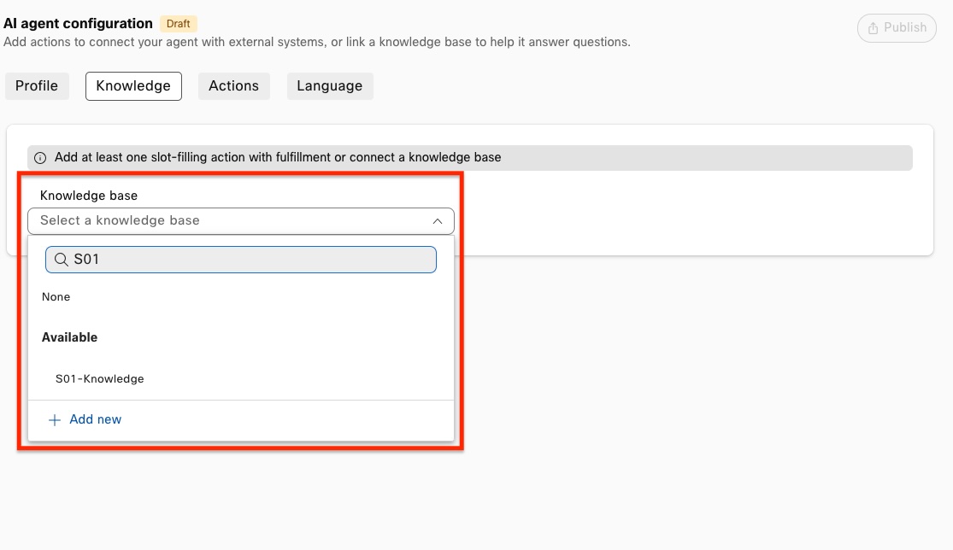
Task: Switch to the Profile tab
Action: coord(37,86)
